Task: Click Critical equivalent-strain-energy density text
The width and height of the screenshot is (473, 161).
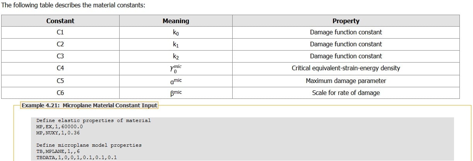Action: 346,68
